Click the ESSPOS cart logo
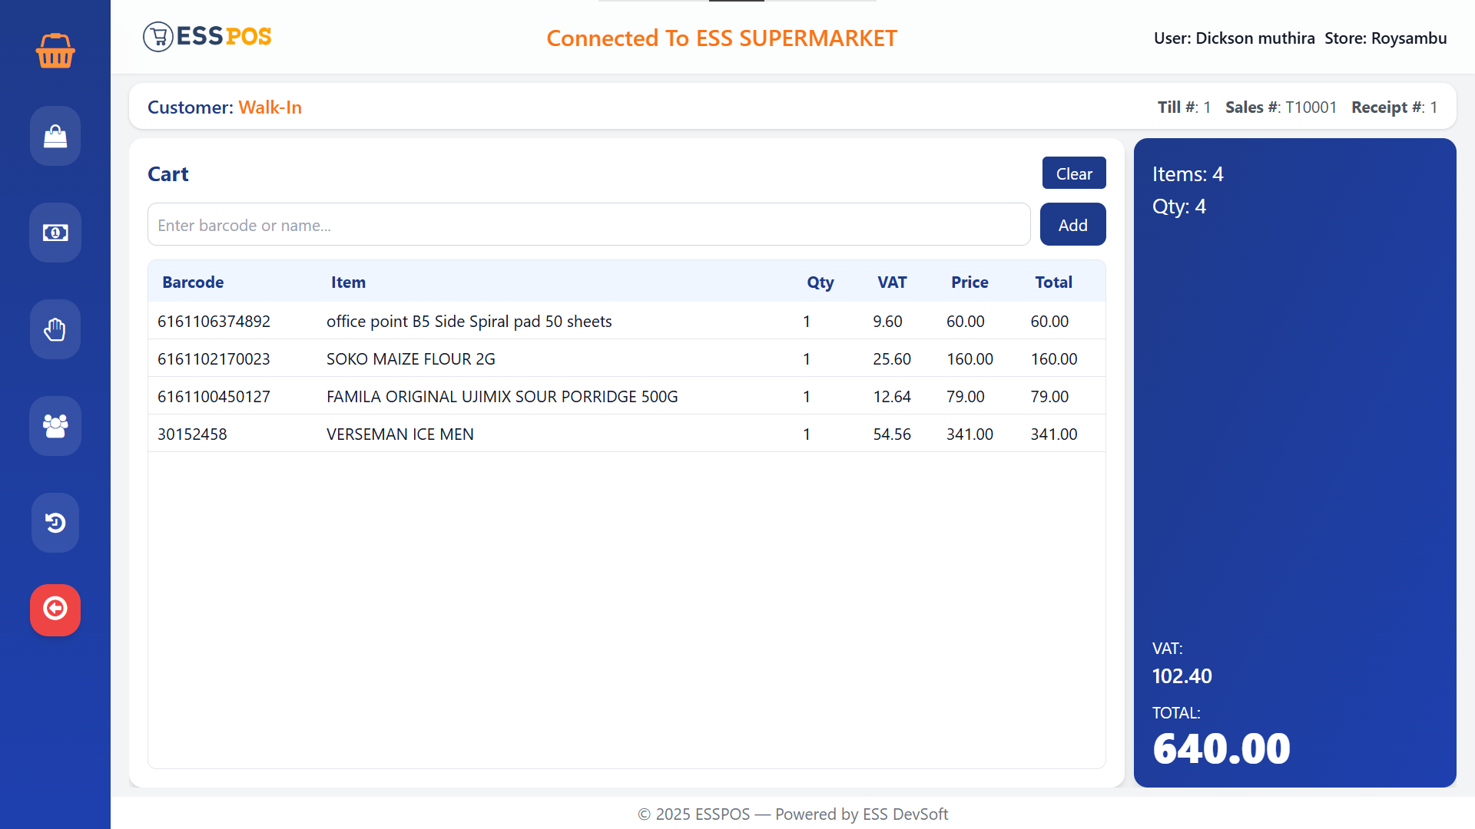 [158, 37]
